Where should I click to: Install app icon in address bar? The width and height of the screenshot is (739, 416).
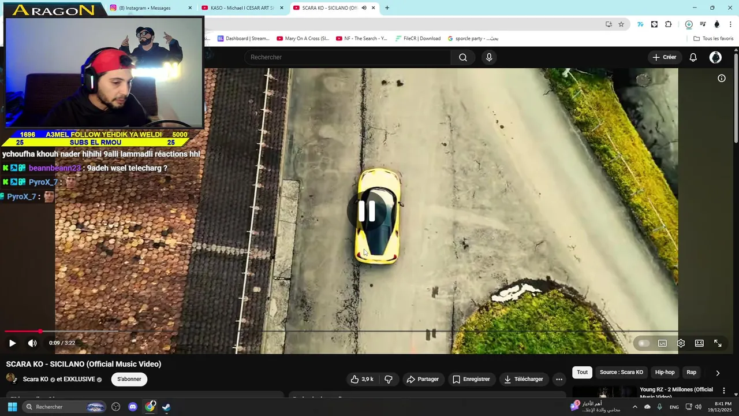[609, 24]
